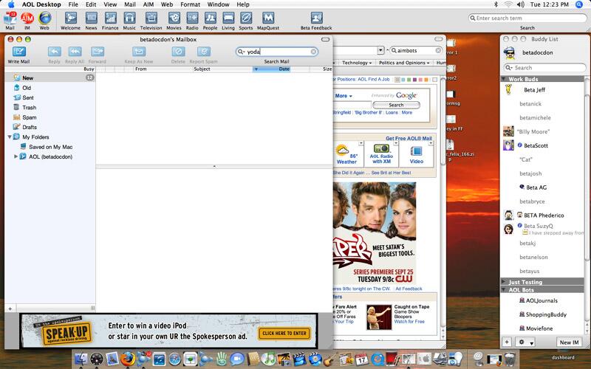The image size is (591, 369).
Task: Open the Web globe toolbar icon
Action: [44, 19]
